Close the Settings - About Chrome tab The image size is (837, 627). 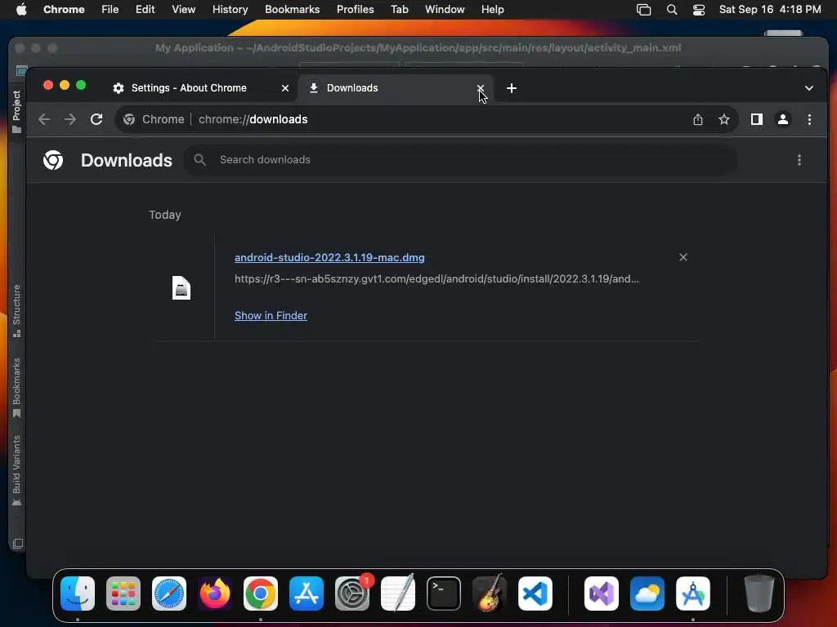pos(285,88)
